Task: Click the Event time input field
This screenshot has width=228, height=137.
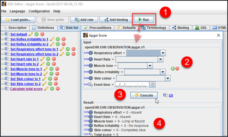Action: 132,85
